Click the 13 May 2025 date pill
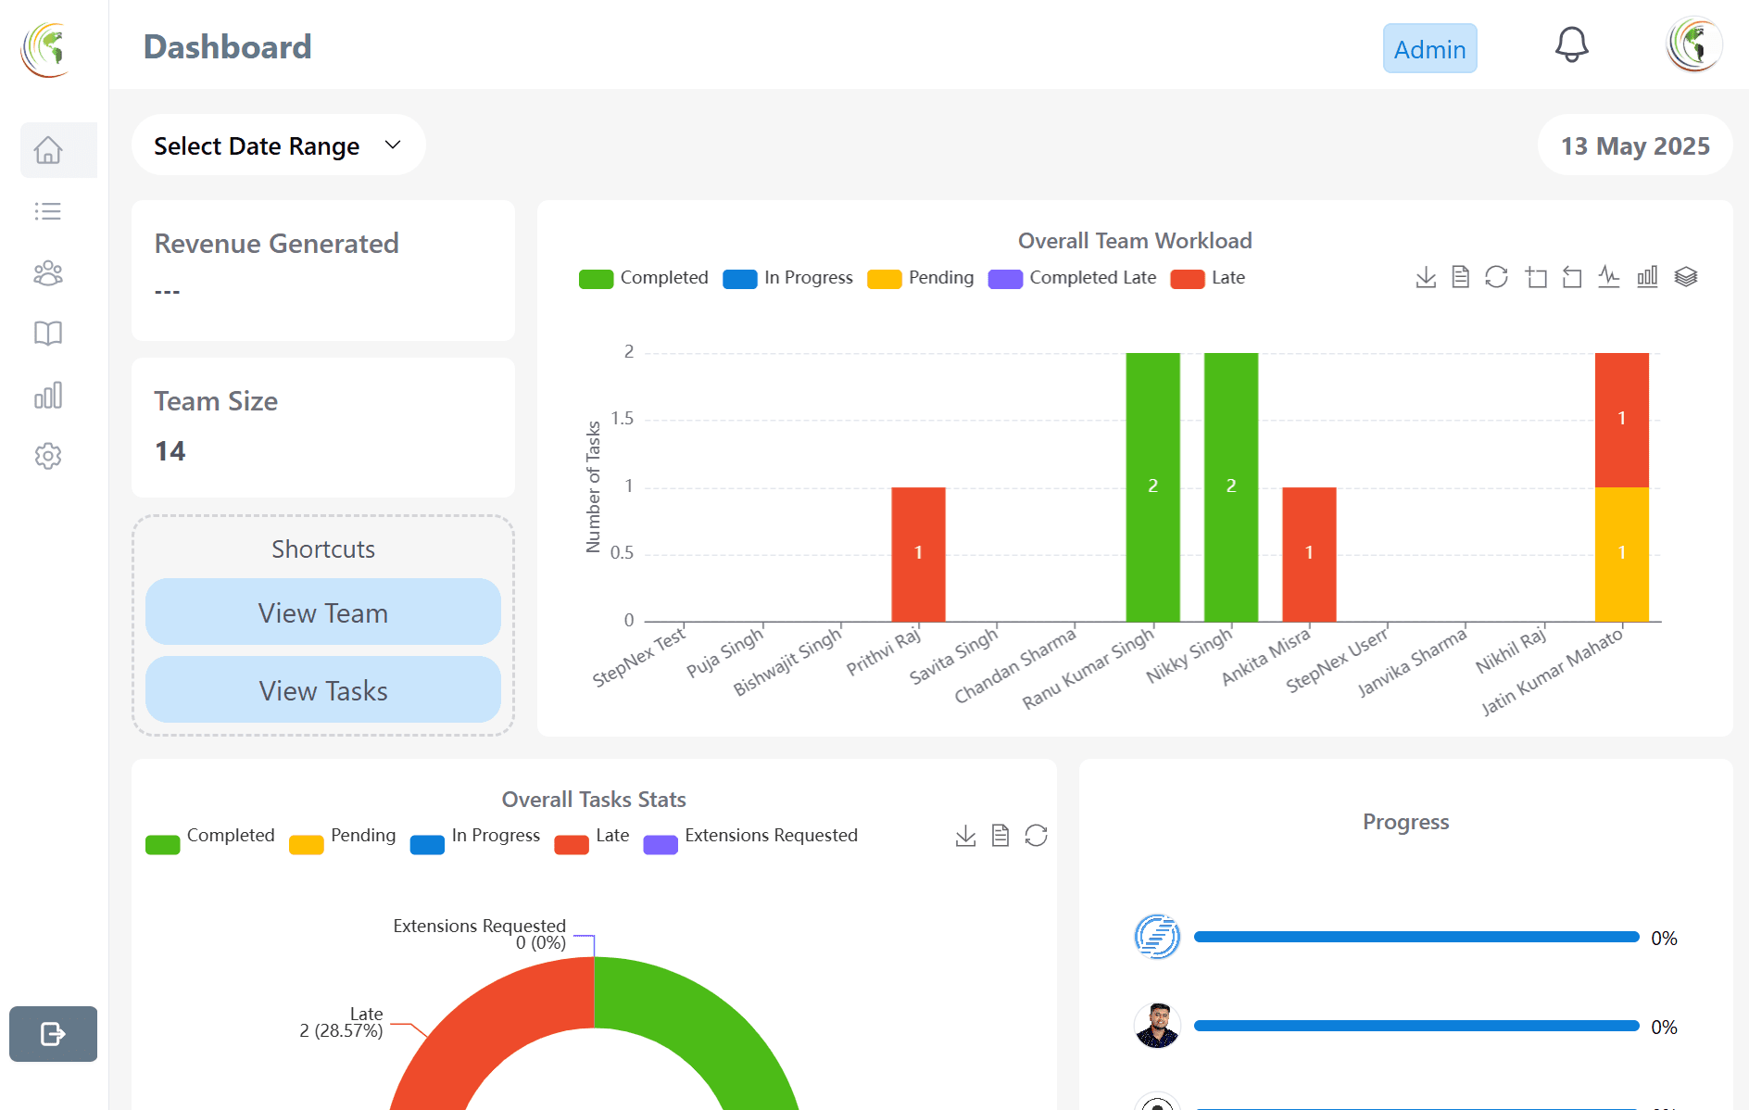 pos(1635,145)
